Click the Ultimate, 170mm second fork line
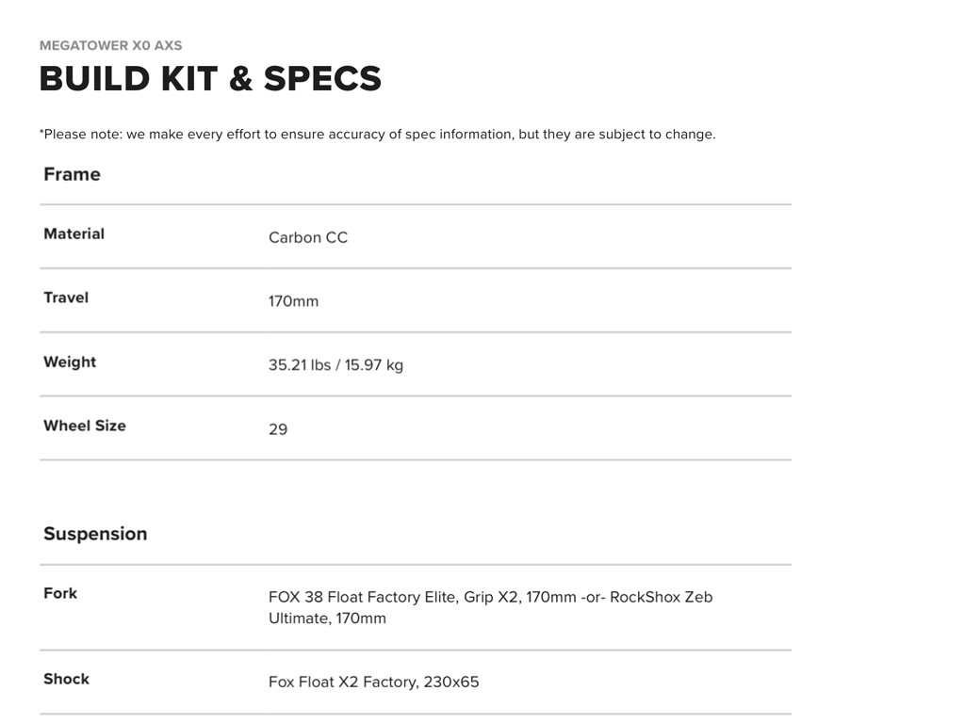The width and height of the screenshot is (965, 723). pos(327,619)
